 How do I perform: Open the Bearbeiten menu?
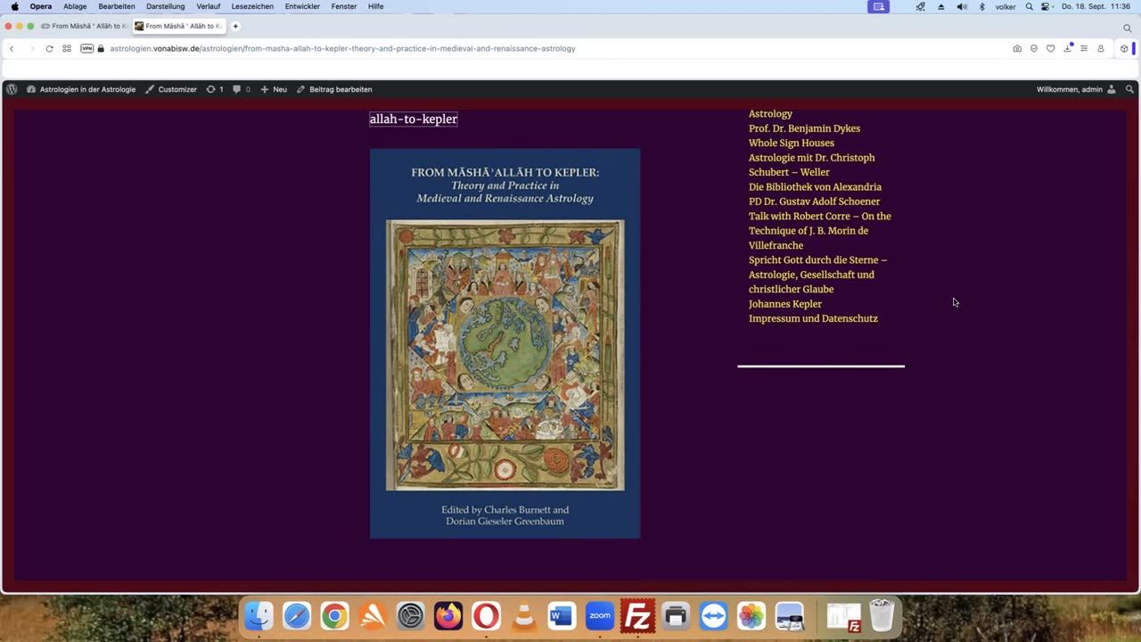tap(117, 6)
